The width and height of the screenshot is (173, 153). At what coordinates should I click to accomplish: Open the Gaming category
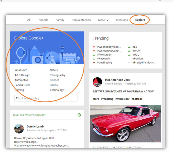[x=19, y=90]
